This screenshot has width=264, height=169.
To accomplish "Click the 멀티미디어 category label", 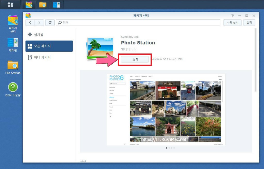I will (129, 49).
